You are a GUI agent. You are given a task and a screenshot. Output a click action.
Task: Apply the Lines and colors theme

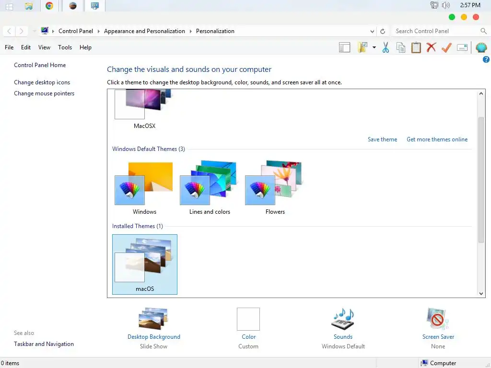[x=210, y=188]
